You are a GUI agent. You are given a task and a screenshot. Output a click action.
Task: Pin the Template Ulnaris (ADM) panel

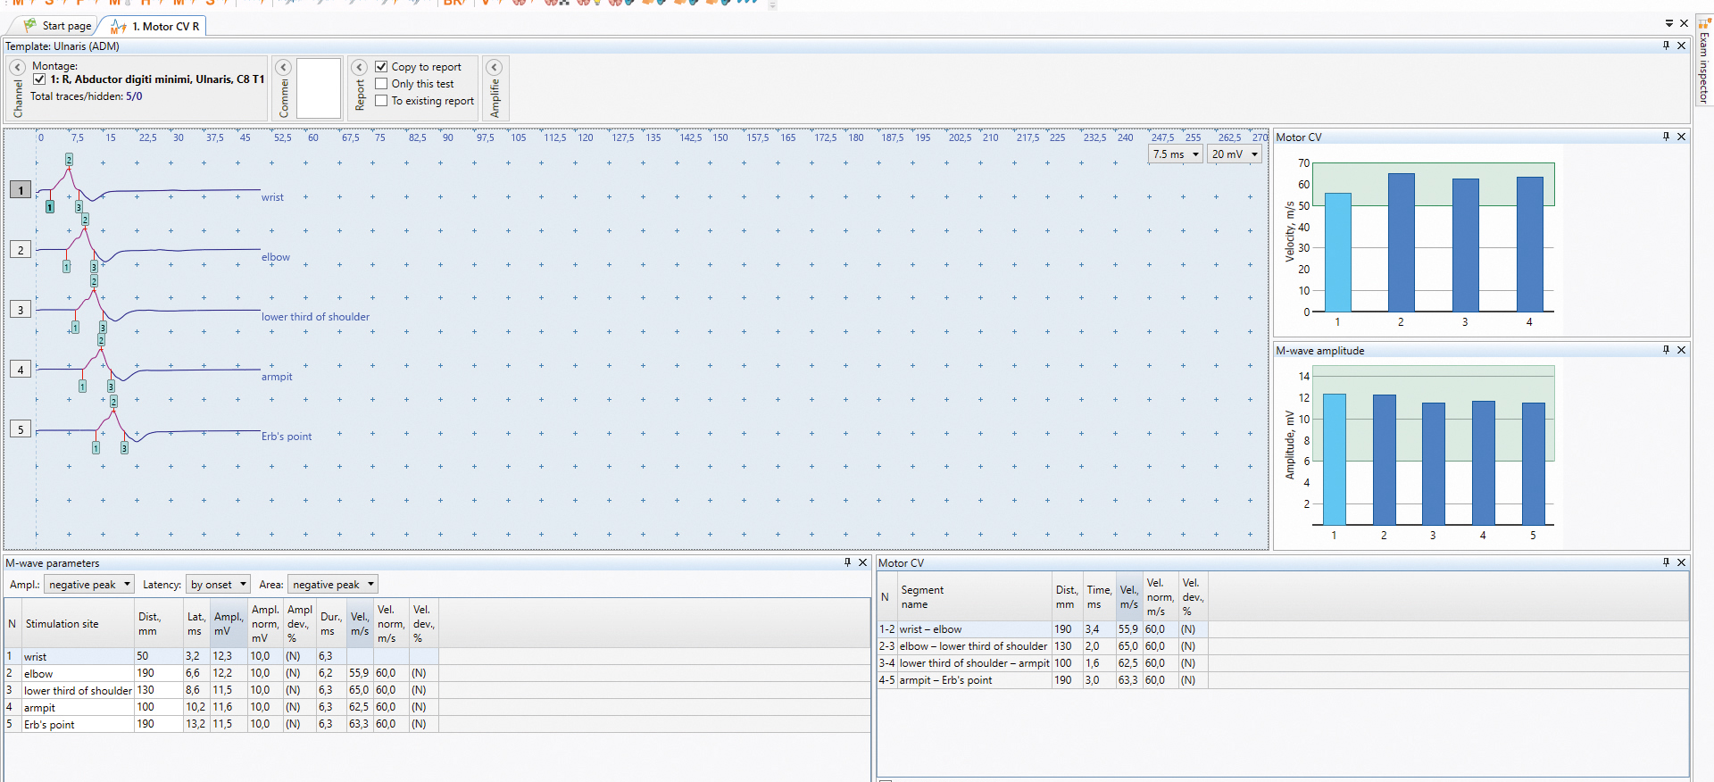[1666, 46]
